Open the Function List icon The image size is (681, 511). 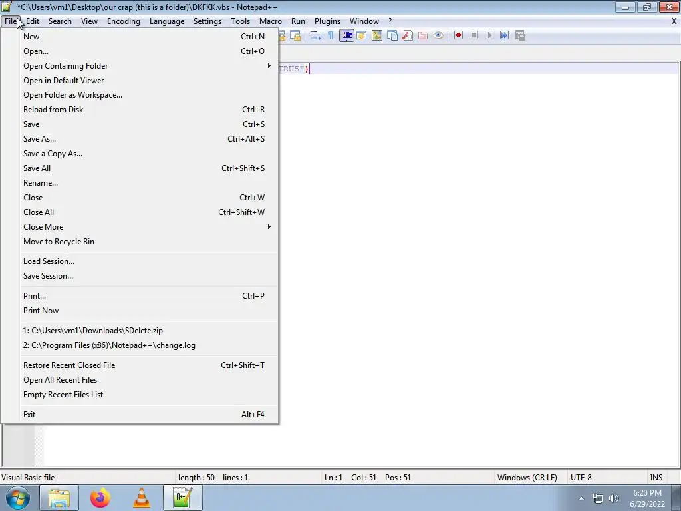tap(408, 36)
